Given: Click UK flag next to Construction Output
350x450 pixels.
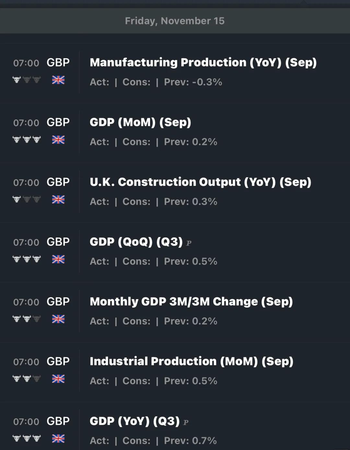Looking at the screenshot, I should point(58,200).
